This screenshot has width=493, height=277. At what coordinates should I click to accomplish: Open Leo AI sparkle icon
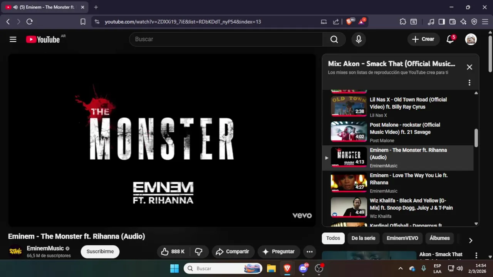point(463,22)
